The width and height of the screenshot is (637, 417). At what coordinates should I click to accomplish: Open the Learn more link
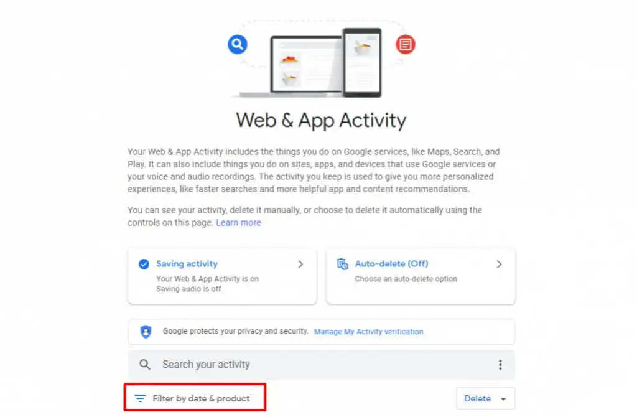pos(238,223)
